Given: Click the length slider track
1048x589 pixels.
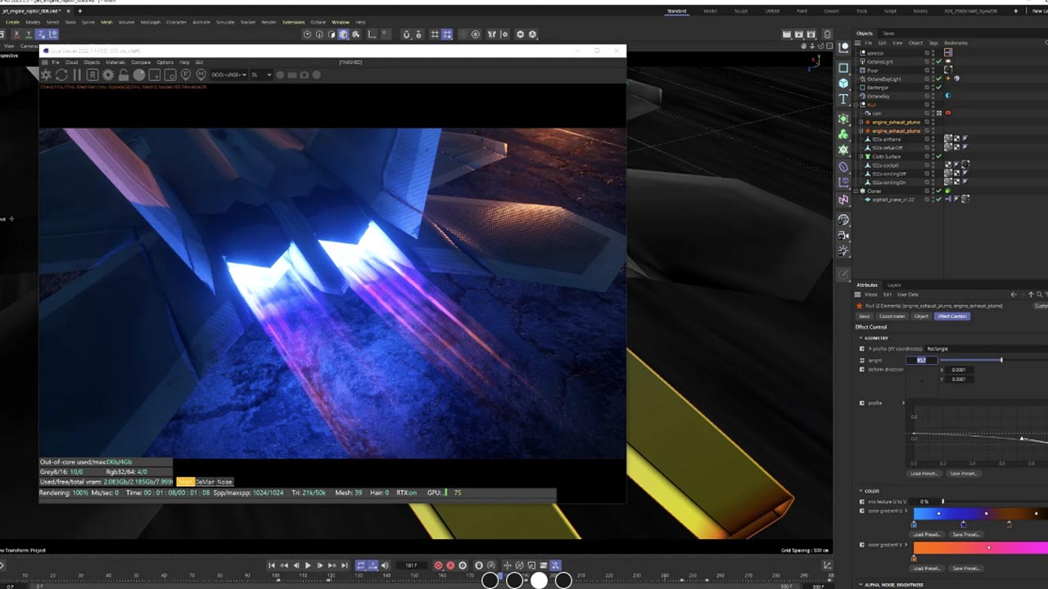Looking at the screenshot, I should (970, 360).
